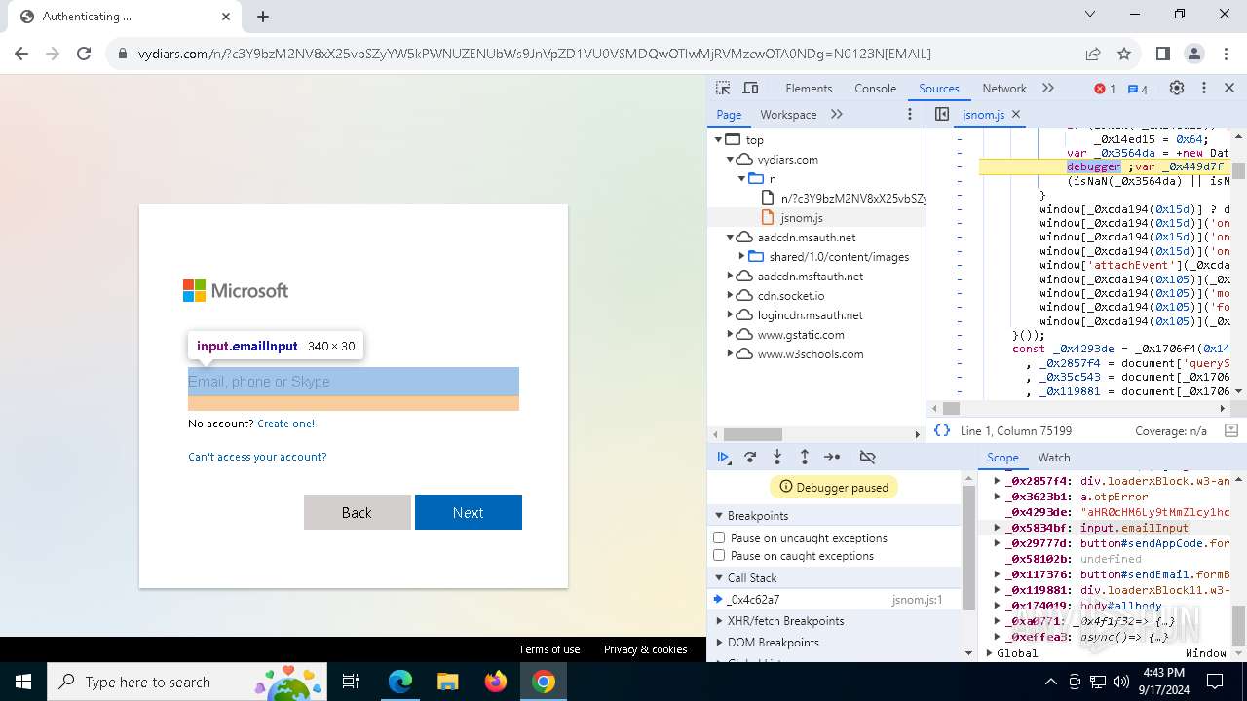
Task: Open Chrome side panel icon
Action: [x=1163, y=54]
